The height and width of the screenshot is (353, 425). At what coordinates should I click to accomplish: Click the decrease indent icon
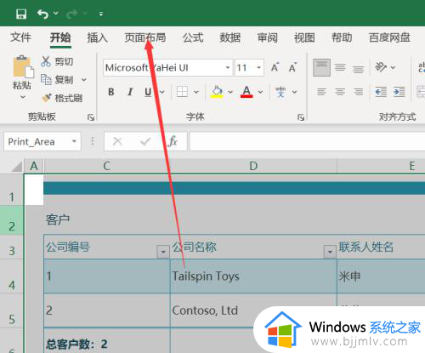pos(381,92)
